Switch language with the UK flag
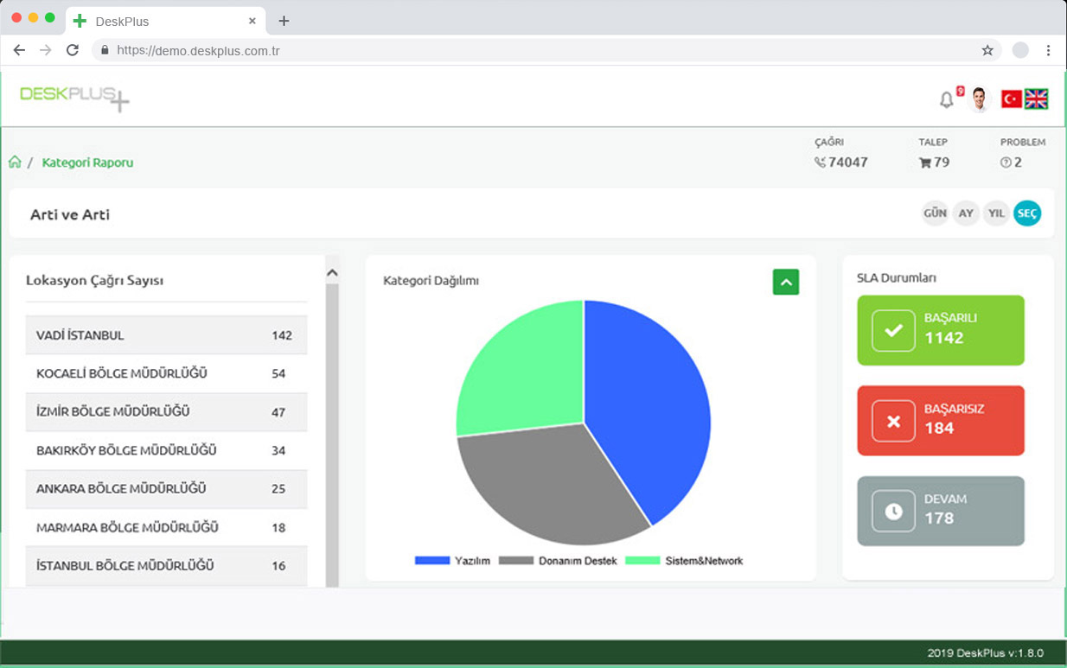 (x=1036, y=99)
